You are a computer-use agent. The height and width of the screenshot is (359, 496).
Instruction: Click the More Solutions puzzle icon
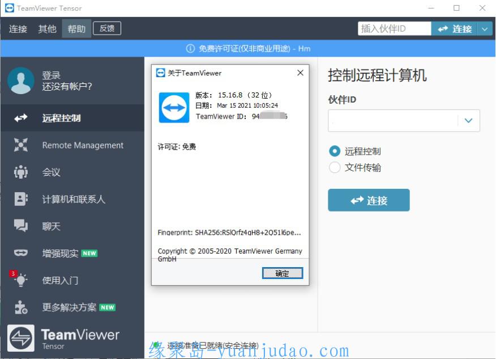click(21, 307)
